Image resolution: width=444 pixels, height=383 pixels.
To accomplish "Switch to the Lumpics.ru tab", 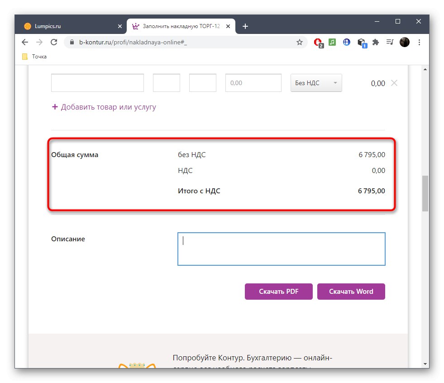I will [x=73, y=26].
